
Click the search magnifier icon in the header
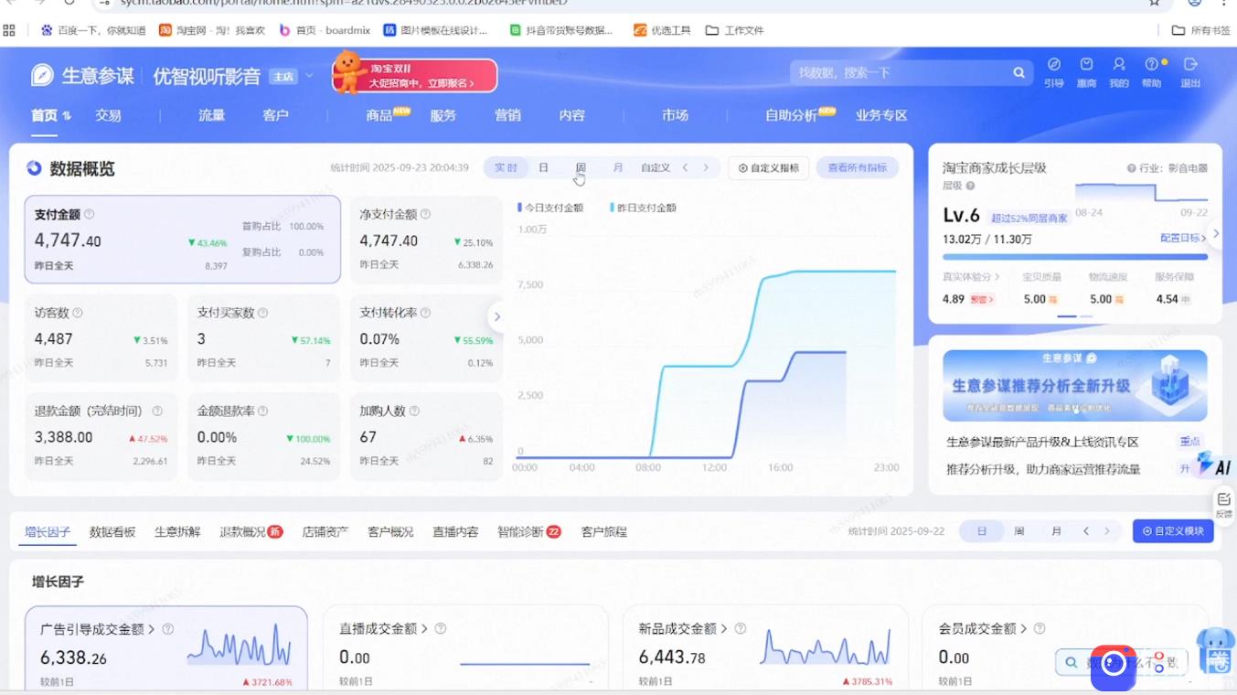coord(1018,72)
